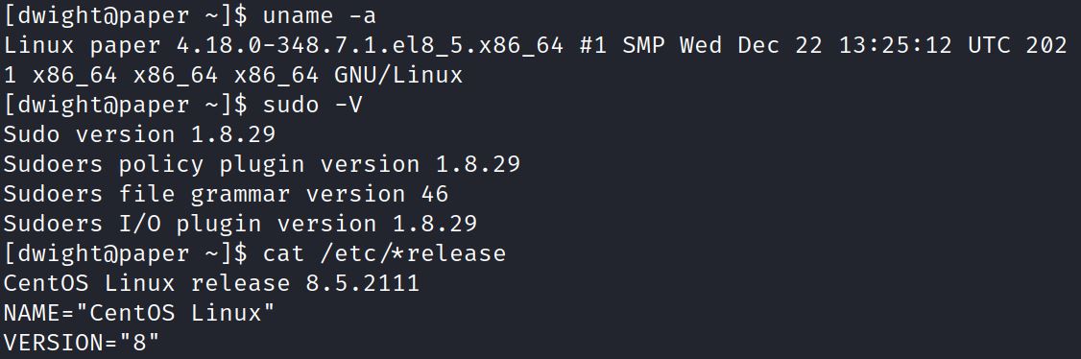Click the 'sudo -V' command
1081x359 pixels.
pos(312,106)
